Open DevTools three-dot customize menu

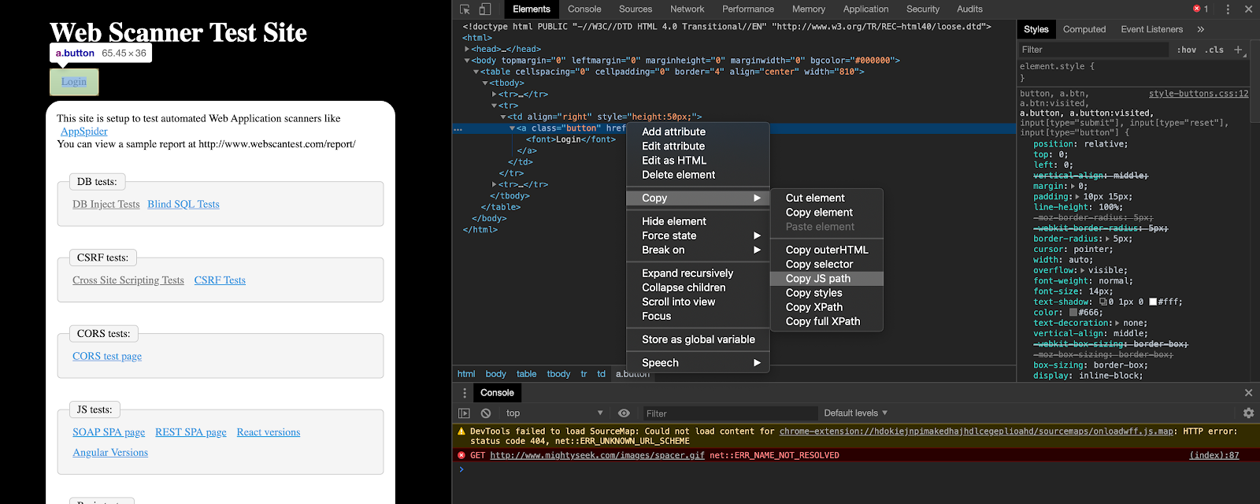[1228, 9]
